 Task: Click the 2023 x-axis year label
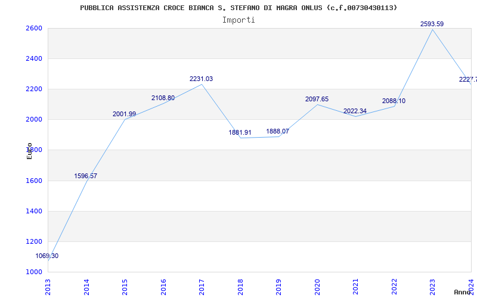(x=433, y=287)
